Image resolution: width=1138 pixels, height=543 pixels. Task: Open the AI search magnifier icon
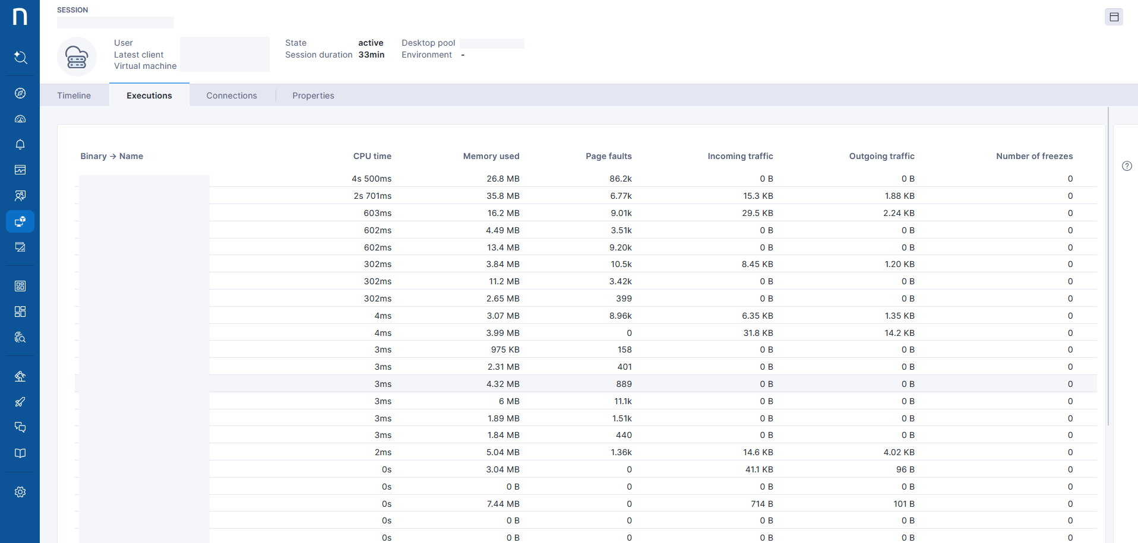point(20,58)
